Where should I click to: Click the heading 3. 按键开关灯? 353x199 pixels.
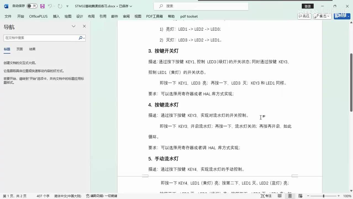tap(164, 51)
